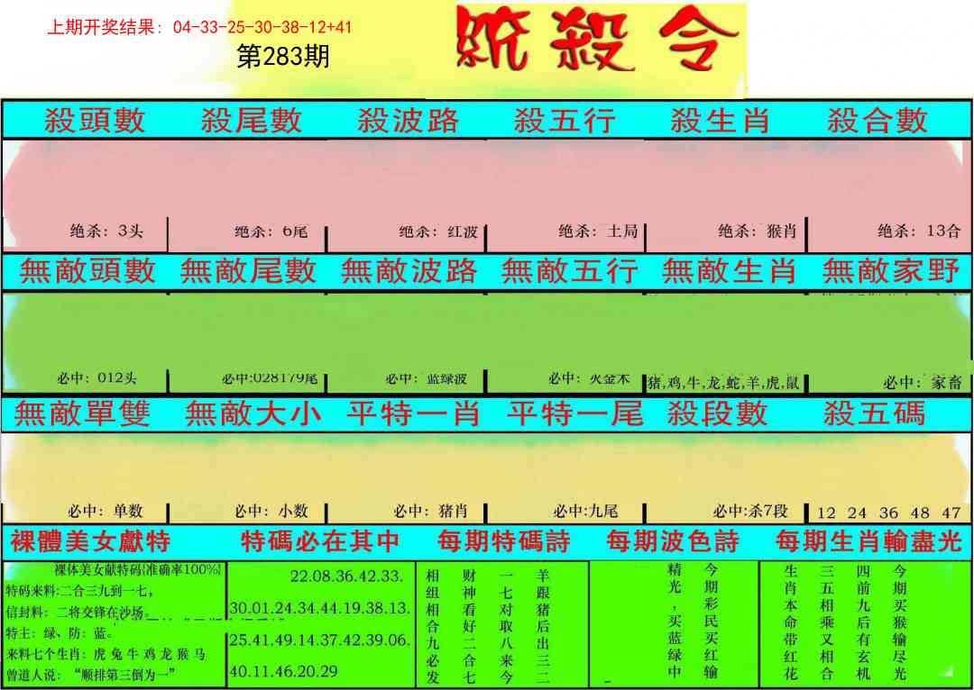
Task: Select the 殺頭數 header
Action: [x=94, y=121]
